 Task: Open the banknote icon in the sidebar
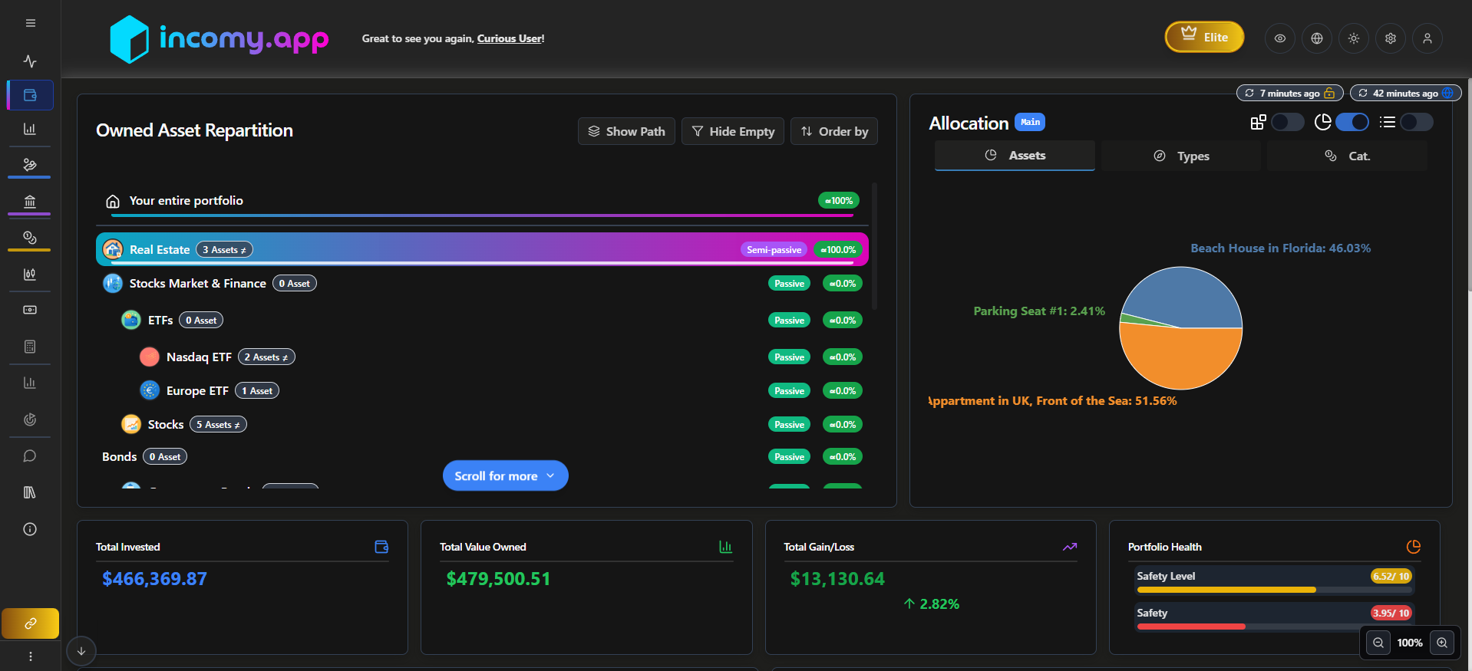pos(30,310)
